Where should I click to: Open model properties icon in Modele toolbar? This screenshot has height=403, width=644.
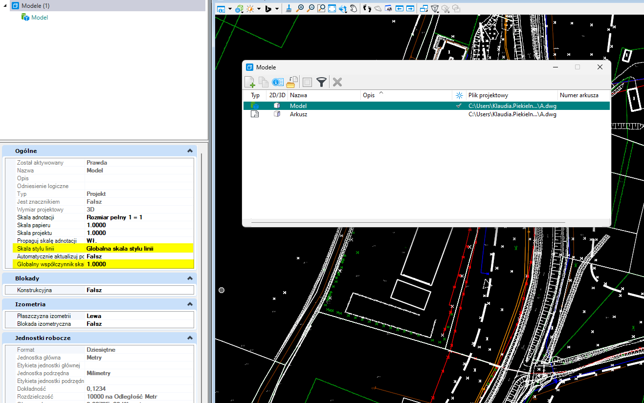point(278,82)
